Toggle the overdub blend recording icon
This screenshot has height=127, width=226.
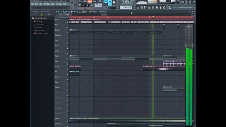95,1
